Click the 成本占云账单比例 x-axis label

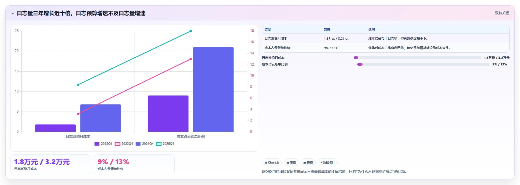191,136
